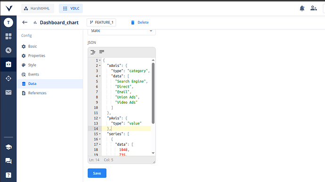Click the Save button
325x182 pixels.
pyautogui.click(x=97, y=173)
